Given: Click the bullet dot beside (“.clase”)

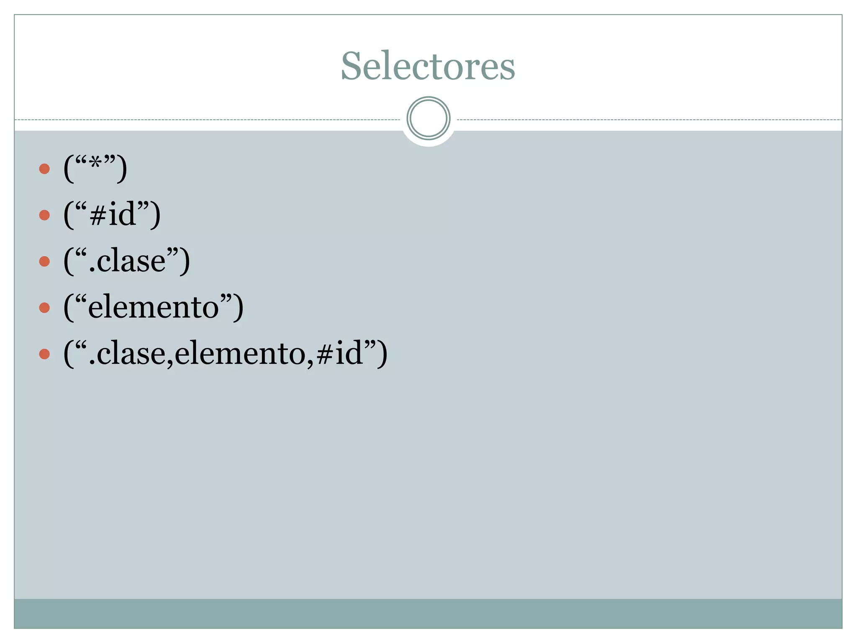Looking at the screenshot, I should [x=44, y=262].
